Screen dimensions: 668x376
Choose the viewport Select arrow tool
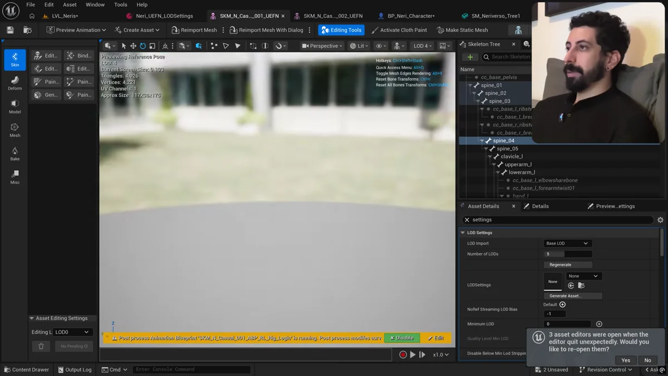(124, 46)
